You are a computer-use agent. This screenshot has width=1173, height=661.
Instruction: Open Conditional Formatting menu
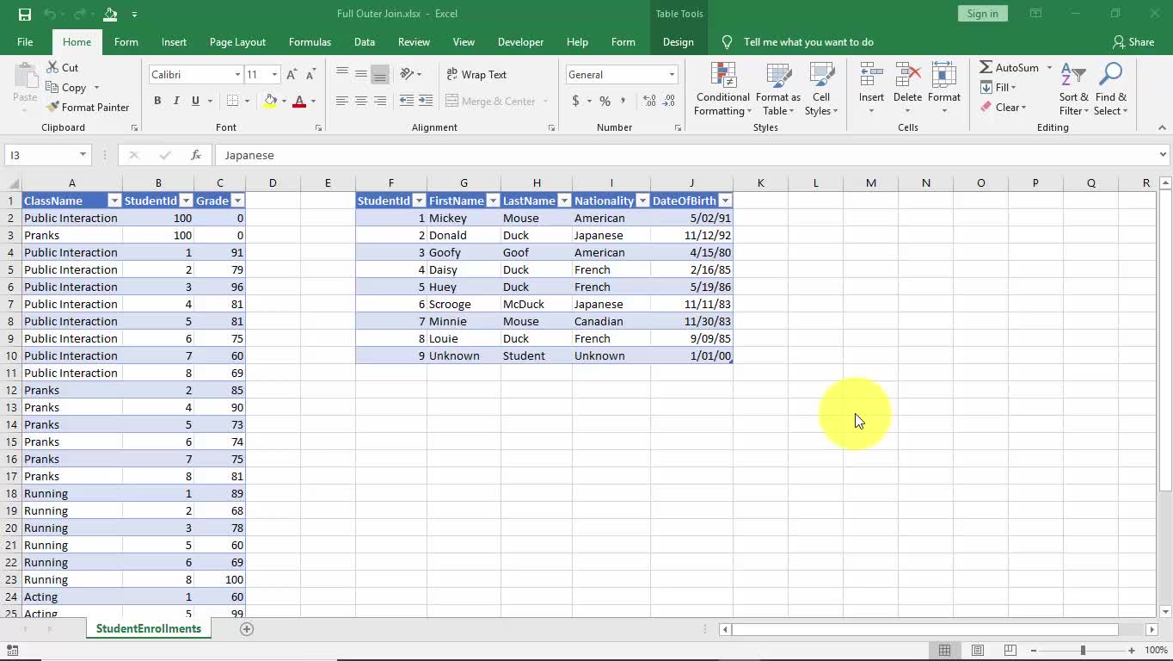pyautogui.click(x=722, y=89)
